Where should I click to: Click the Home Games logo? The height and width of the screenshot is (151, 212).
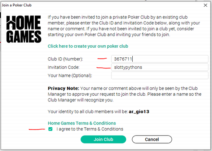click(x=24, y=29)
